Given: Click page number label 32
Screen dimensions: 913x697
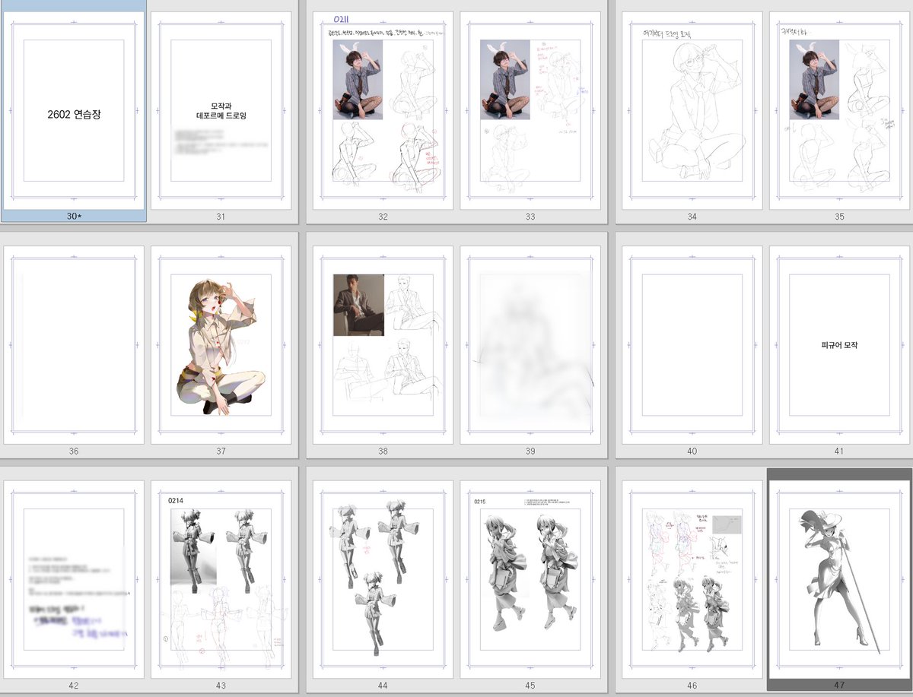Looking at the screenshot, I should (x=383, y=217).
